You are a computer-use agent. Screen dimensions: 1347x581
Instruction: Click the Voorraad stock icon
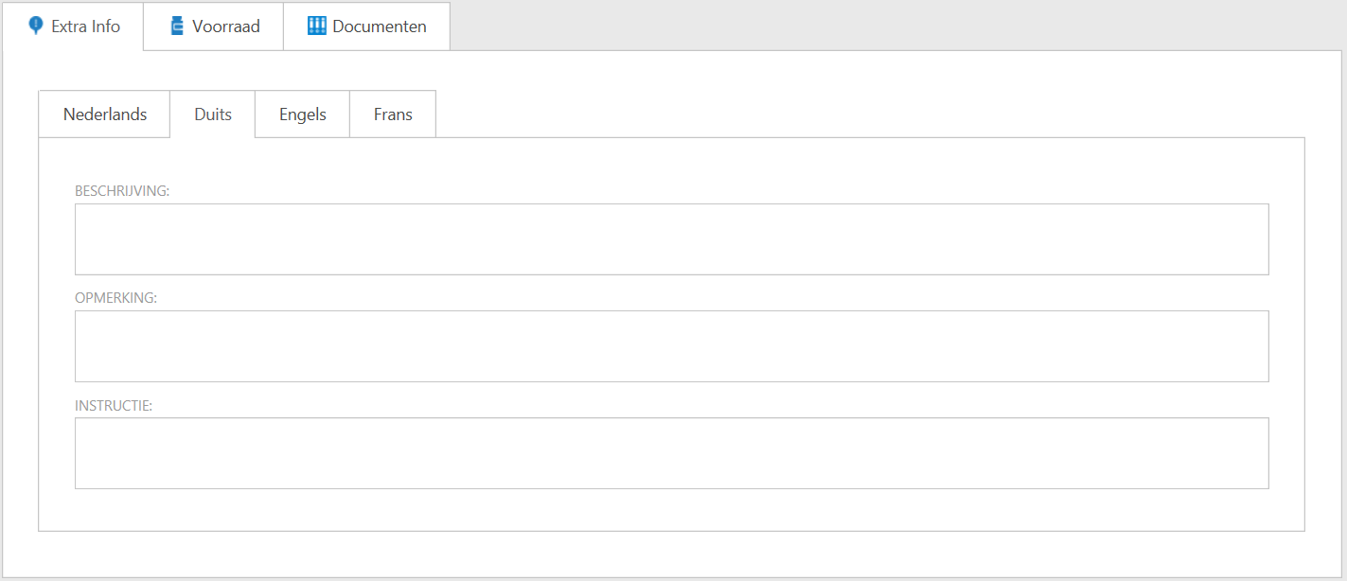click(176, 26)
